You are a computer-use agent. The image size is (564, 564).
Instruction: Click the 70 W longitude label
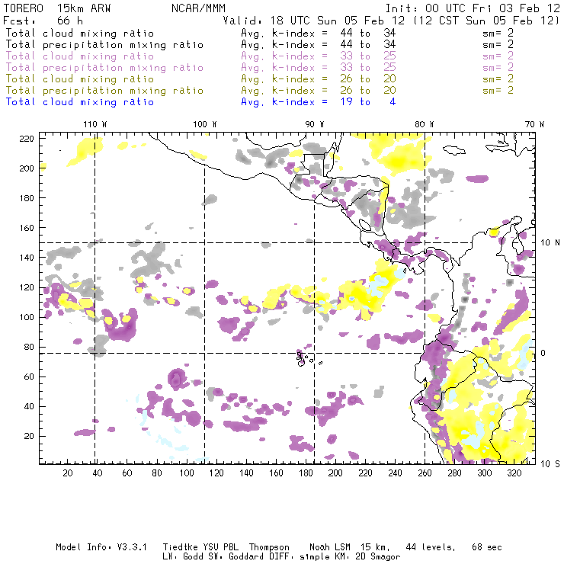(535, 124)
